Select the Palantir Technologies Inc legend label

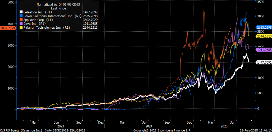coord(47,28)
